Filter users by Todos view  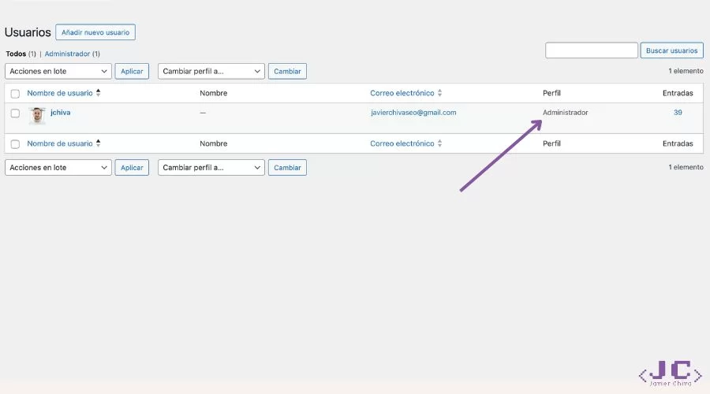[16, 54]
